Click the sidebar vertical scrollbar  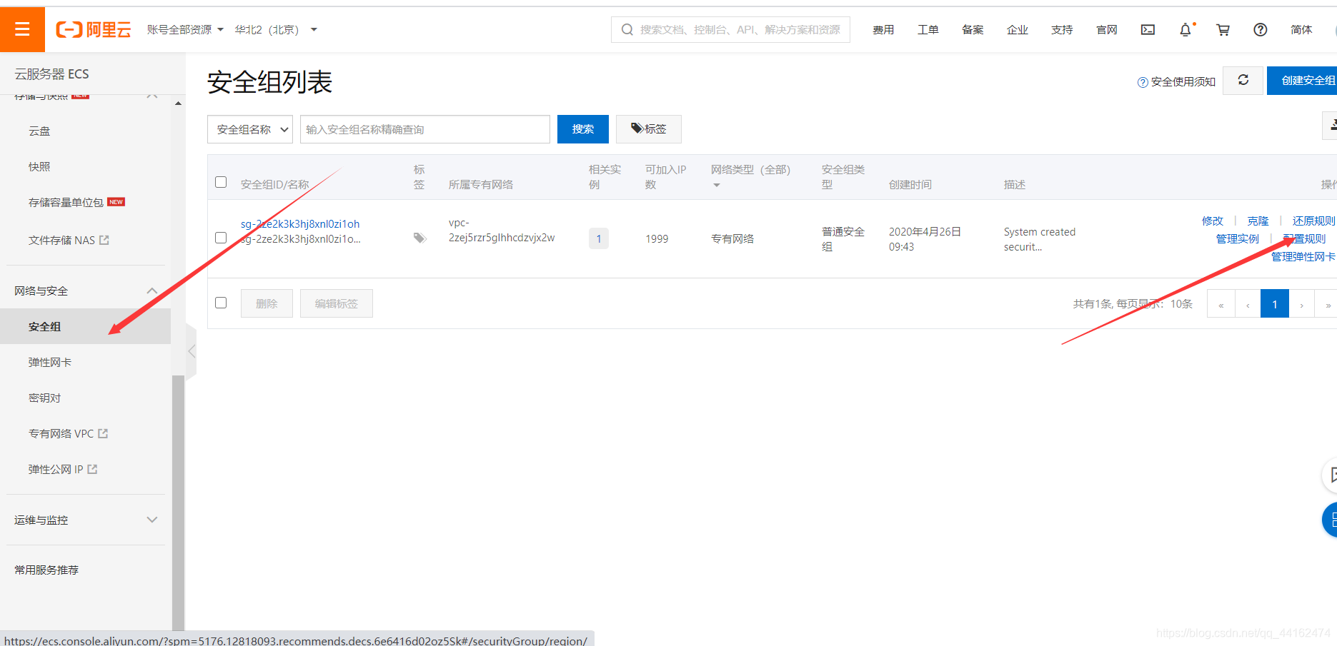click(x=178, y=503)
